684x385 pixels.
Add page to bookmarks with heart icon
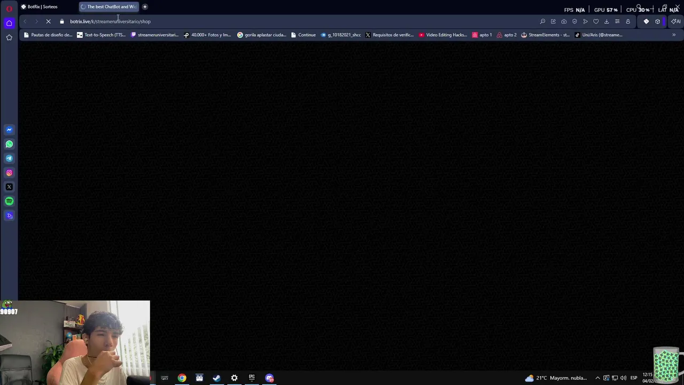tap(596, 21)
